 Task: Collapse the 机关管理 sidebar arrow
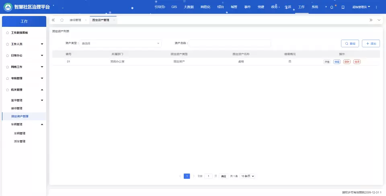point(42,90)
